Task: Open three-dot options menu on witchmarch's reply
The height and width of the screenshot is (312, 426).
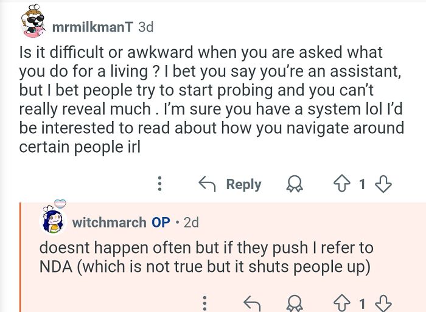Action: pos(204,302)
